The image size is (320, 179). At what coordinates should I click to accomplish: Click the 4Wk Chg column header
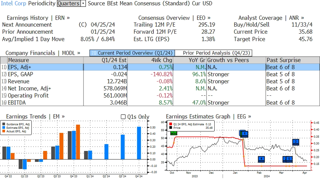click(150, 60)
